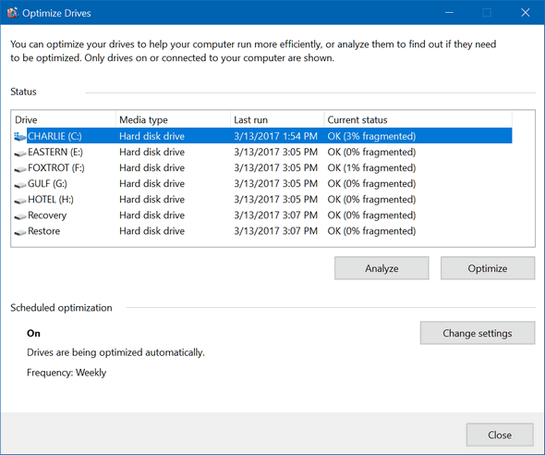The width and height of the screenshot is (545, 455).
Task: Click the Restore drive icon
Action: [20, 232]
